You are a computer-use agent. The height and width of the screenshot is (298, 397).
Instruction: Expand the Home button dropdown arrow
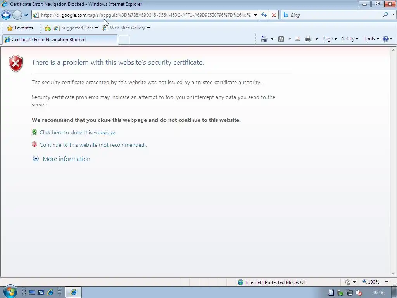coord(272,39)
